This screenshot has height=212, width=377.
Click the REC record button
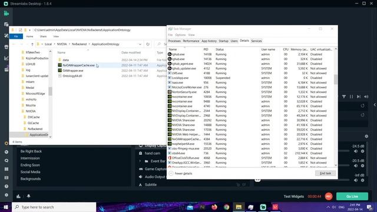(x=329, y=196)
